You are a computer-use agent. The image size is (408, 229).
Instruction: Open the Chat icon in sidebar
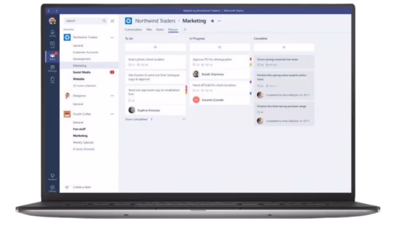[52, 44]
